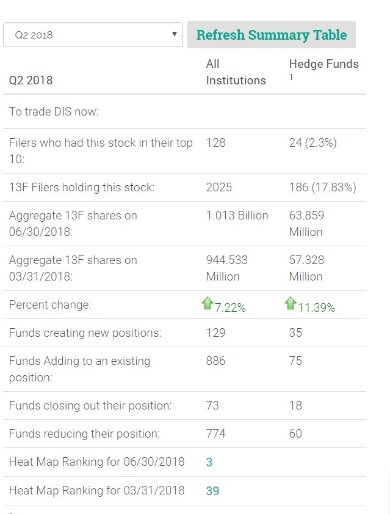Open heat map ranking link 39
Screen dimensions: 390x514
(x=212, y=491)
